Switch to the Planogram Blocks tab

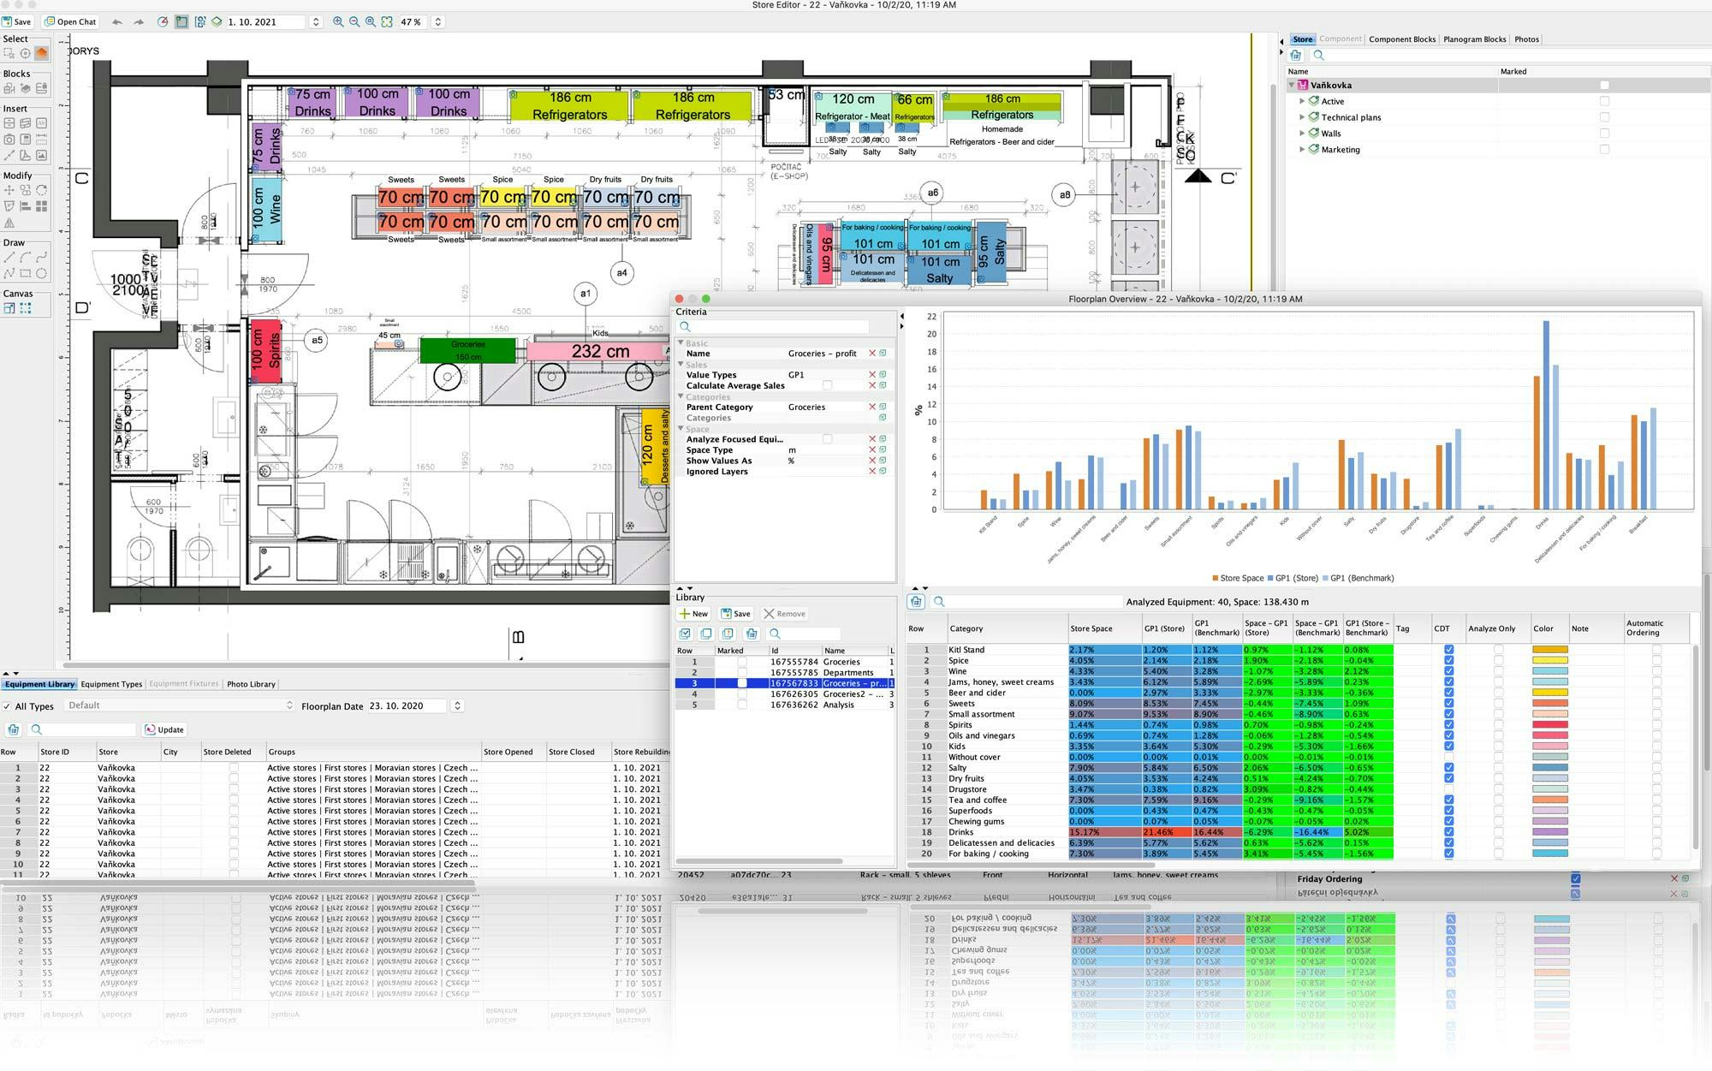point(1474,39)
